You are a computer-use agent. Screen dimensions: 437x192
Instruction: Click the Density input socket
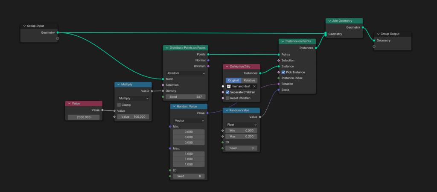pos(163,91)
